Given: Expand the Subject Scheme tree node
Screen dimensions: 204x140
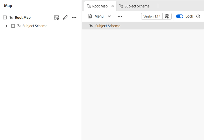Looking at the screenshot, I should tap(6, 26).
